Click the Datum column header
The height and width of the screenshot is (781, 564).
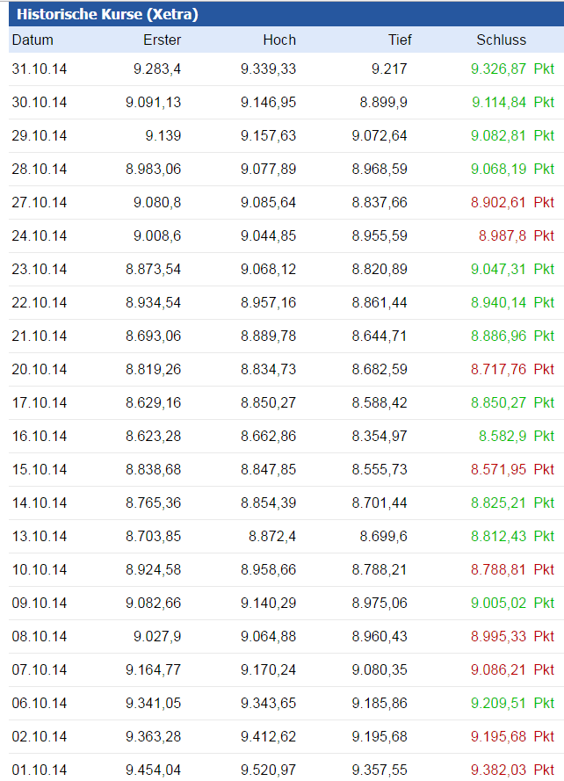click(33, 40)
